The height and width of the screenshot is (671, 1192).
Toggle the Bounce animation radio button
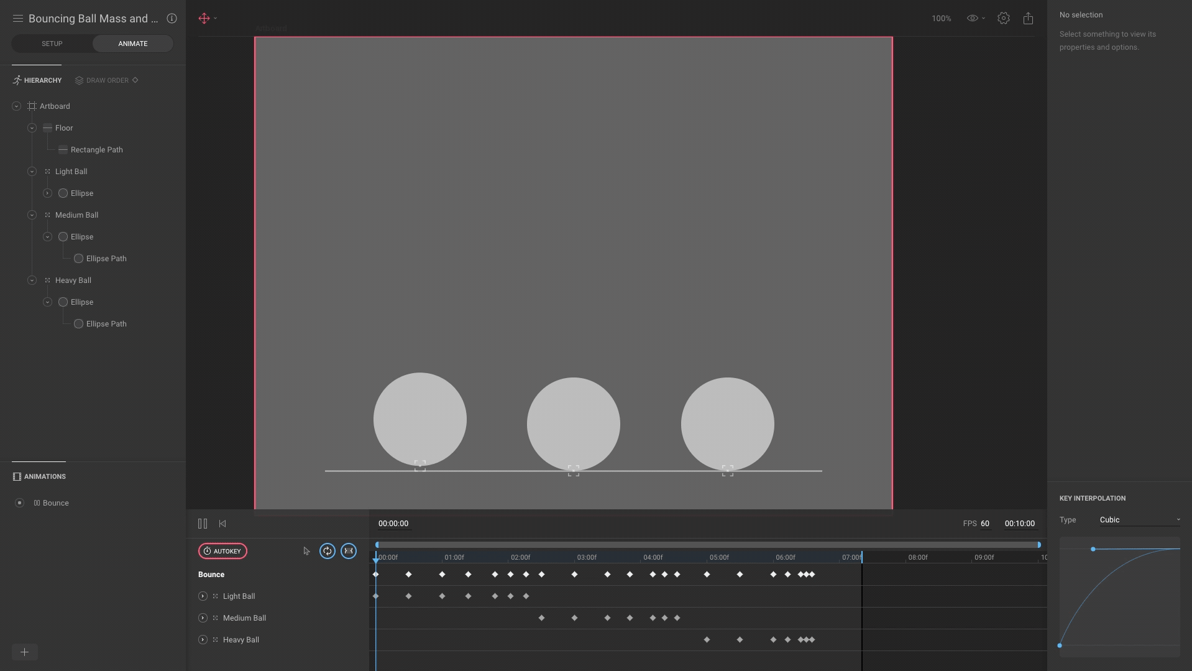coord(20,503)
